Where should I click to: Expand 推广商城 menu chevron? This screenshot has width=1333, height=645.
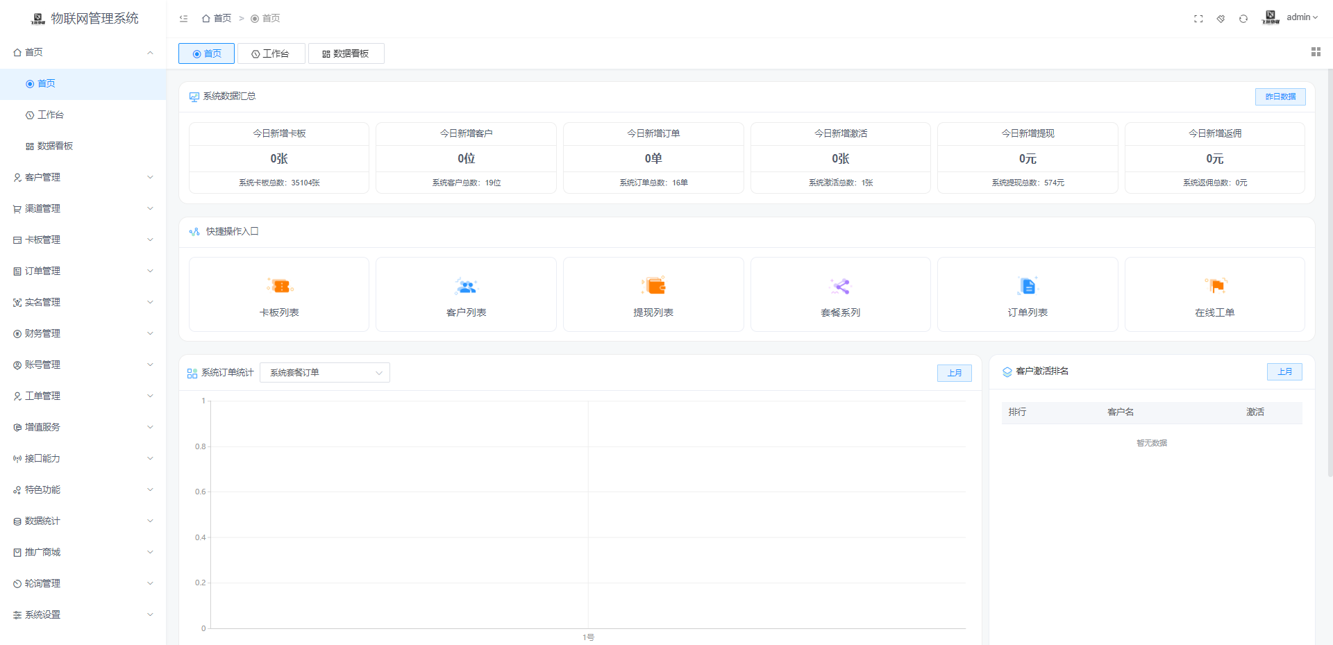pos(150,553)
